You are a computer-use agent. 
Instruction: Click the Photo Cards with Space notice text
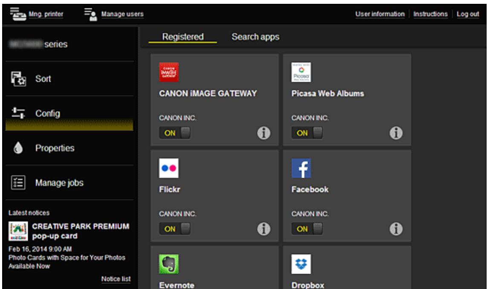[67, 262]
